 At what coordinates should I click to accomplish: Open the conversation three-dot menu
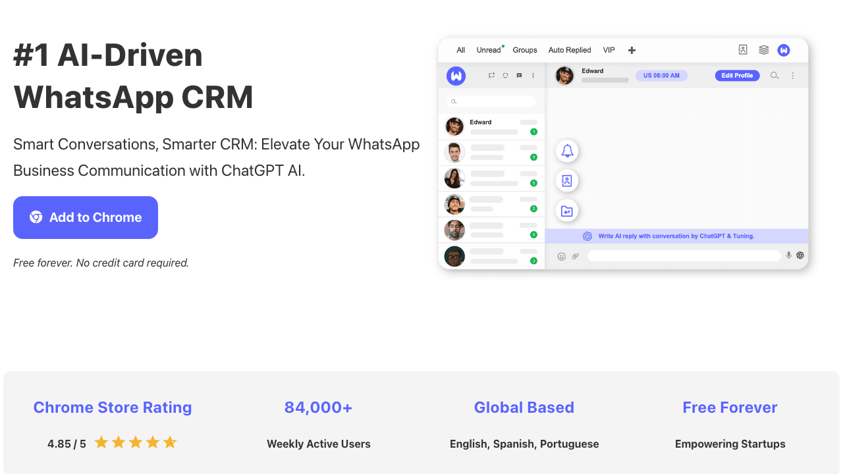point(793,76)
